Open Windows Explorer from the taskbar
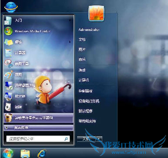168x158 pixels. (25, 153)
